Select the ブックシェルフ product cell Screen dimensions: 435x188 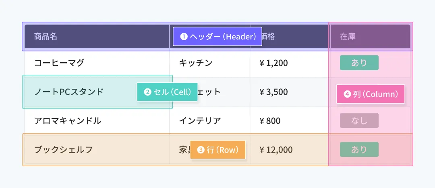pyautogui.click(x=63, y=149)
